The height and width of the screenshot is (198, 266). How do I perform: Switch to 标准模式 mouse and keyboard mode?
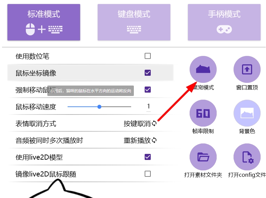pos(44,22)
